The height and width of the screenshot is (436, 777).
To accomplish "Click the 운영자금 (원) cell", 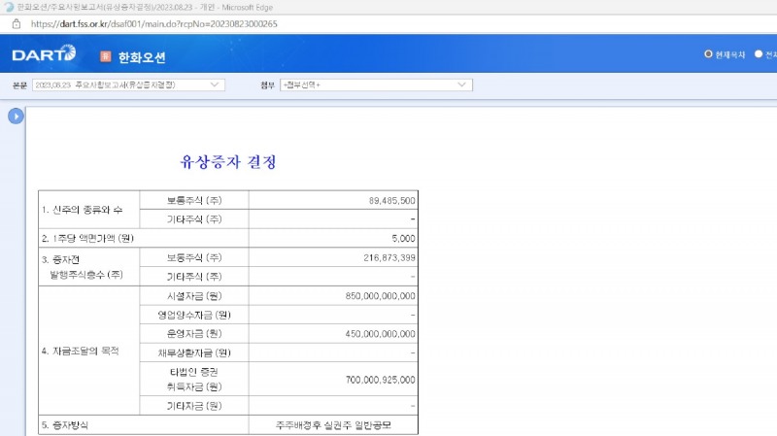I will 194,334.
